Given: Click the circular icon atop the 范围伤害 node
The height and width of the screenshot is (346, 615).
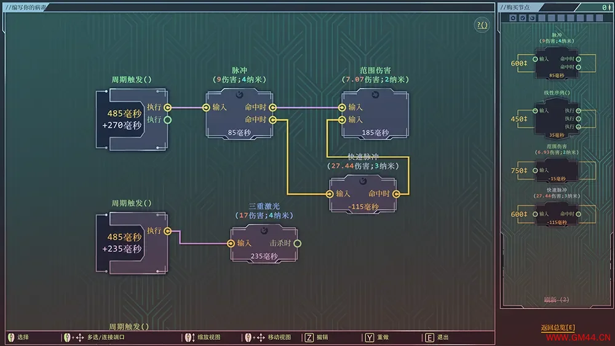Looking at the screenshot, I should 375,95.
